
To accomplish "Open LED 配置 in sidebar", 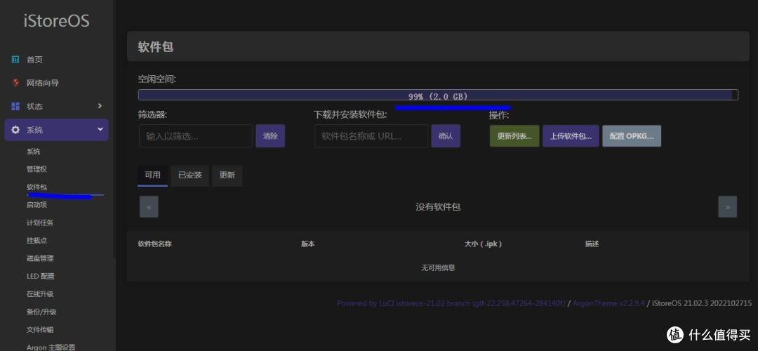I will point(41,276).
